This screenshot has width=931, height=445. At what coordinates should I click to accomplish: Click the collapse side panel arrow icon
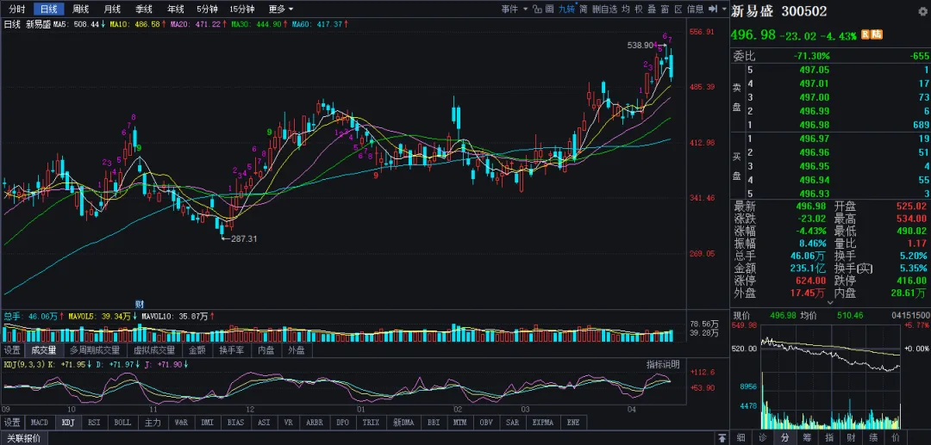pyautogui.click(x=713, y=9)
